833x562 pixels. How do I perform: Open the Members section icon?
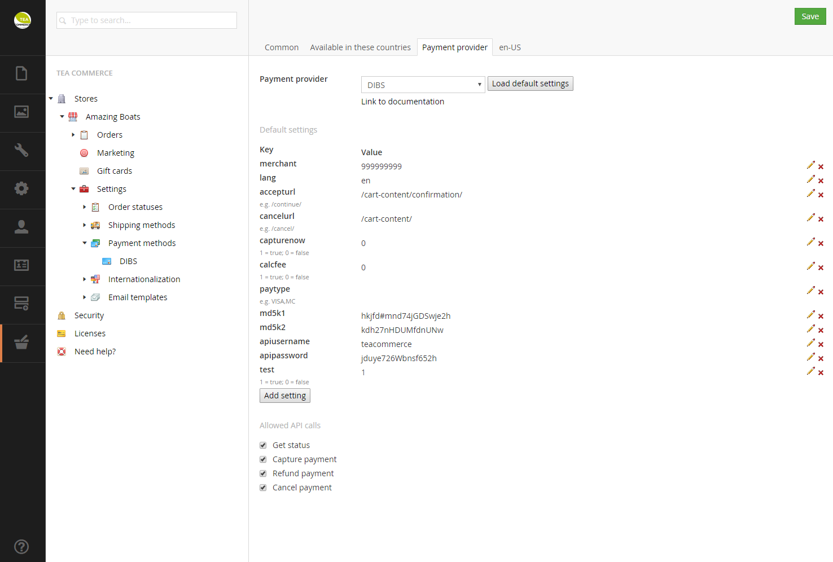(x=21, y=266)
